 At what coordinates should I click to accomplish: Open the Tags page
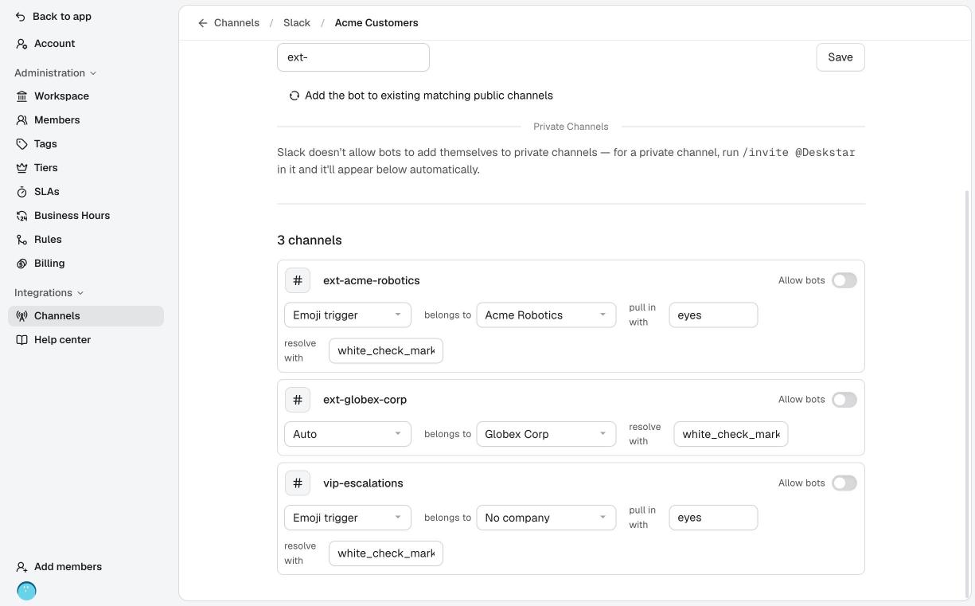(x=86, y=144)
